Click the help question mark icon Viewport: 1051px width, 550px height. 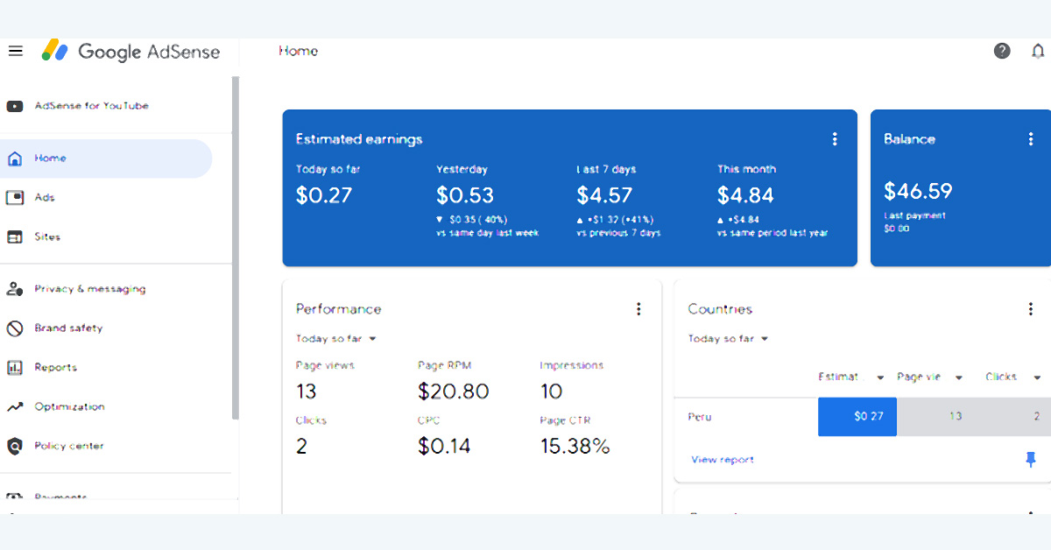[1002, 51]
